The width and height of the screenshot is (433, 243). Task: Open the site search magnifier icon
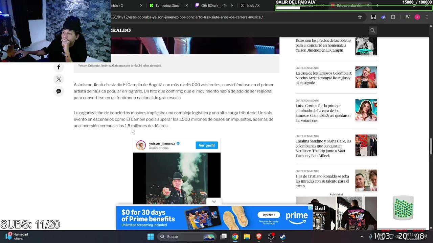[372, 30]
